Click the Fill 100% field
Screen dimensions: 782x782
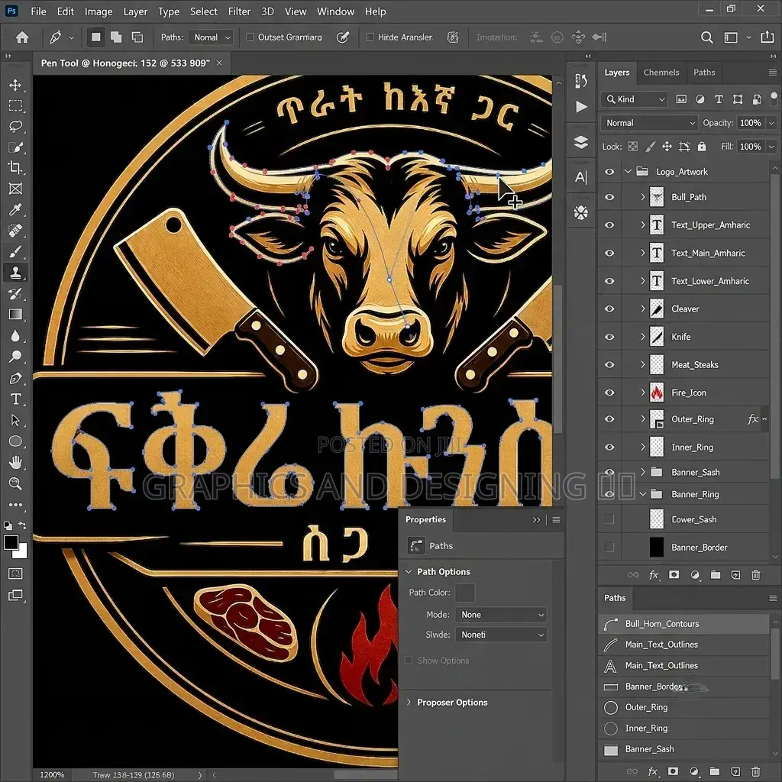pyautogui.click(x=750, y=146)
